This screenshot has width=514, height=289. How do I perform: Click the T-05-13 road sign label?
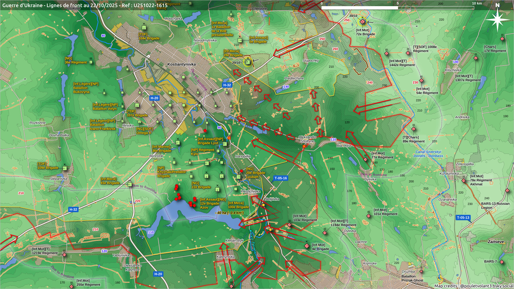[x=463, y=218]
